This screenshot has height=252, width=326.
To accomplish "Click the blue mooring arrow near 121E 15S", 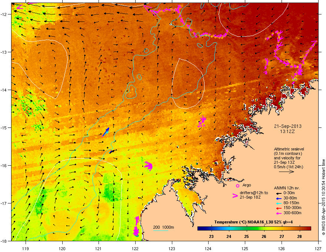I will (106, 132).
